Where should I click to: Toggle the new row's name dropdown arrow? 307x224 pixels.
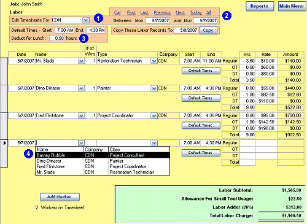tap(82, 143)
